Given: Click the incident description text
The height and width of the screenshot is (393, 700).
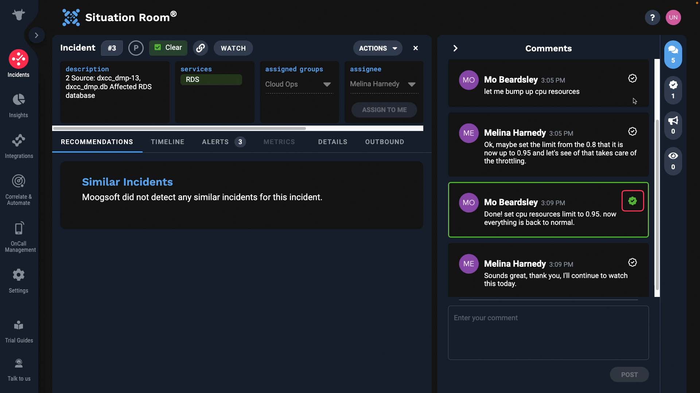Looking at the screenshot, I should coord(109,87).
